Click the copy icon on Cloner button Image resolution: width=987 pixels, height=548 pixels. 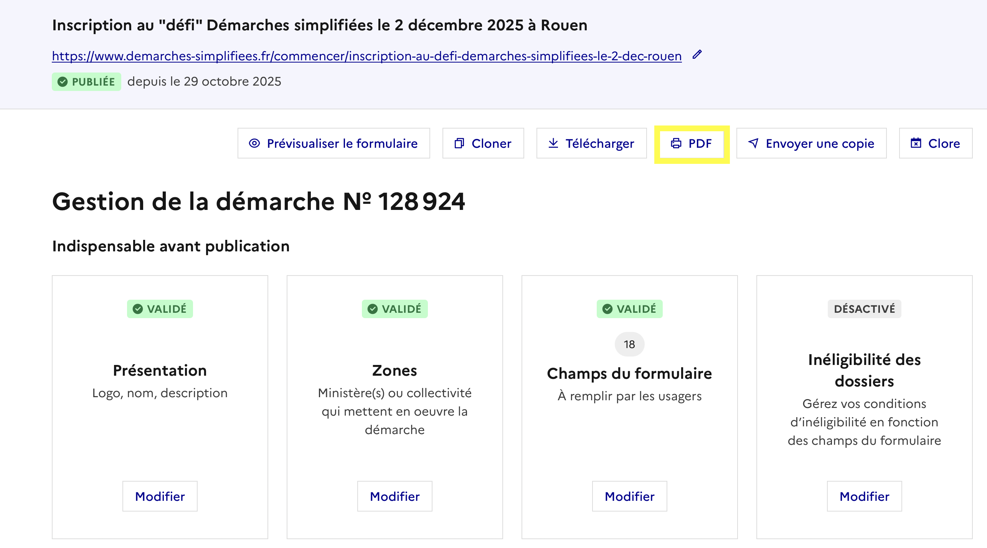(x=459, y=144)
